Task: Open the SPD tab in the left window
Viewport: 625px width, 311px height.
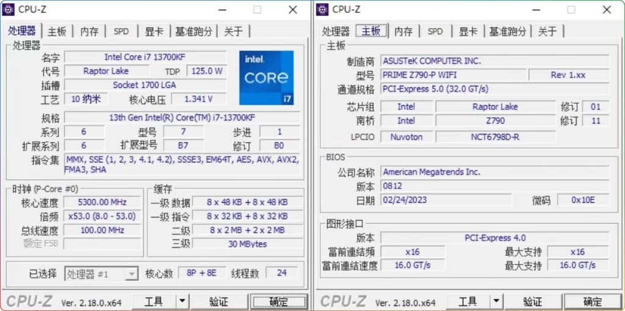Action: [x=121, y=31]
